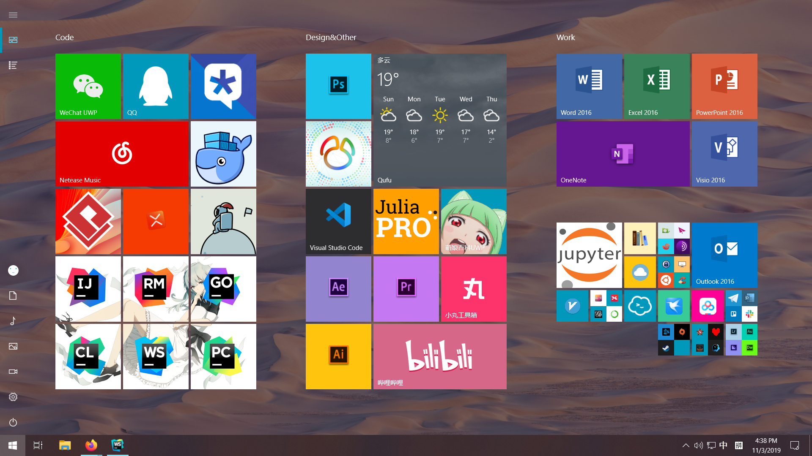Screen dimensions: 812x456
Task: Open Baidu Netdisk pink tile
Action: (x=708, y=306)
